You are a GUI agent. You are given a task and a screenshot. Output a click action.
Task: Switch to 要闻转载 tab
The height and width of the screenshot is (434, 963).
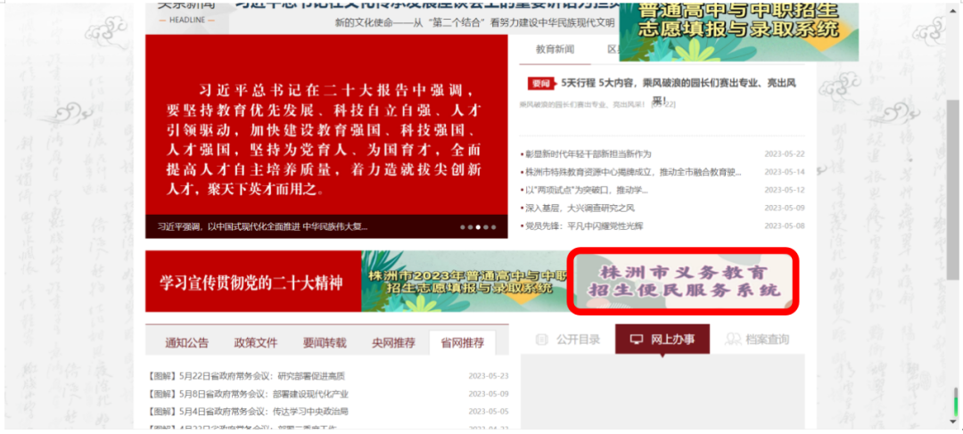[325, 343]
